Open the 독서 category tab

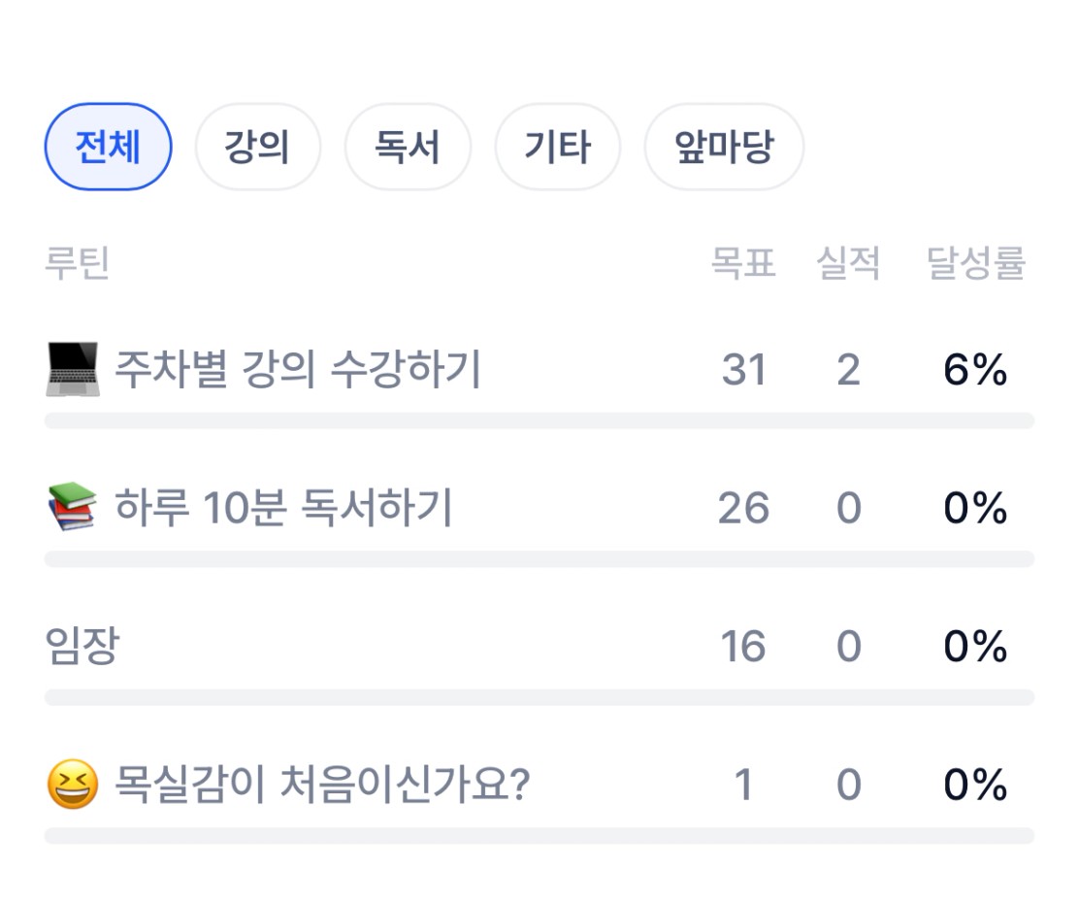tap(408, 148)
